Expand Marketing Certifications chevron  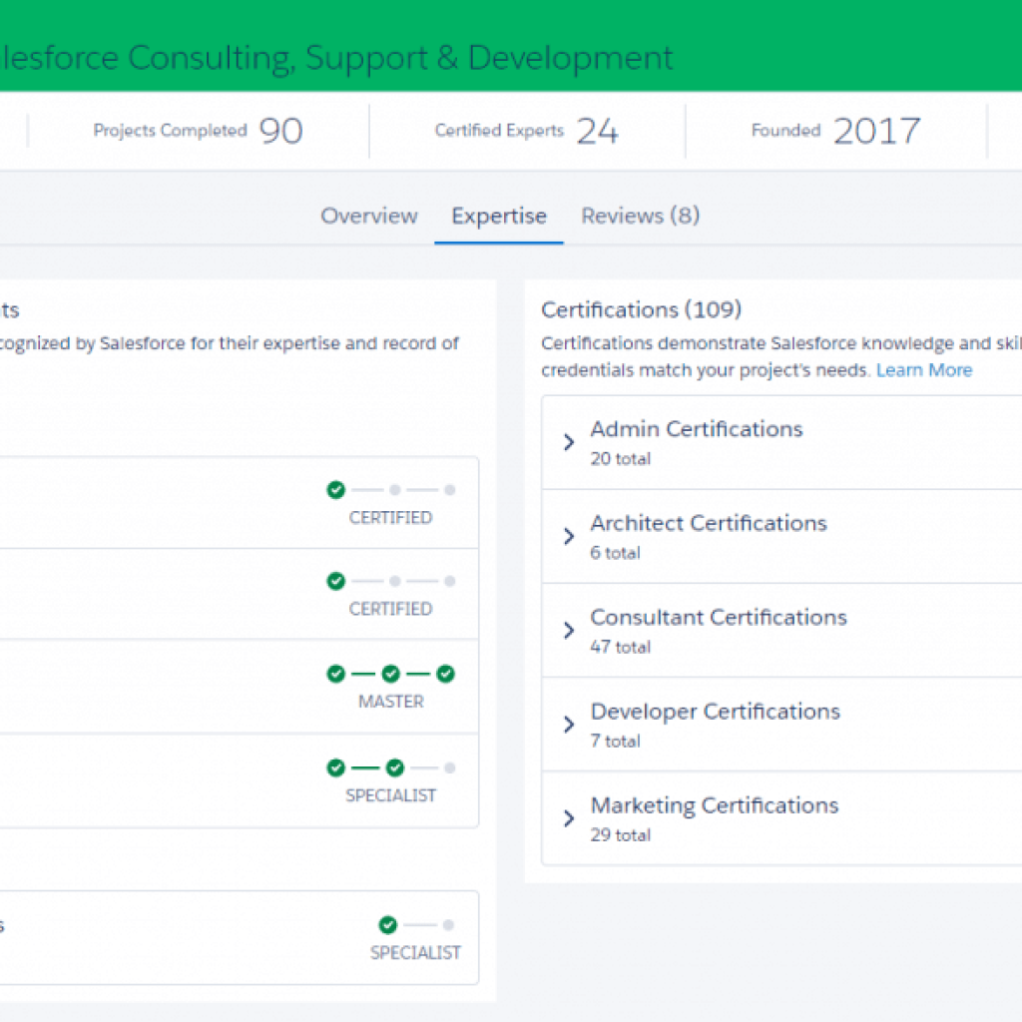(x=569, y=818)
